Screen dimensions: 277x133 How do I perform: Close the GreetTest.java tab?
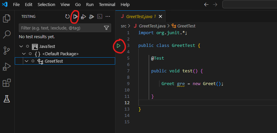pyautogui.click(x=160, y=16)
